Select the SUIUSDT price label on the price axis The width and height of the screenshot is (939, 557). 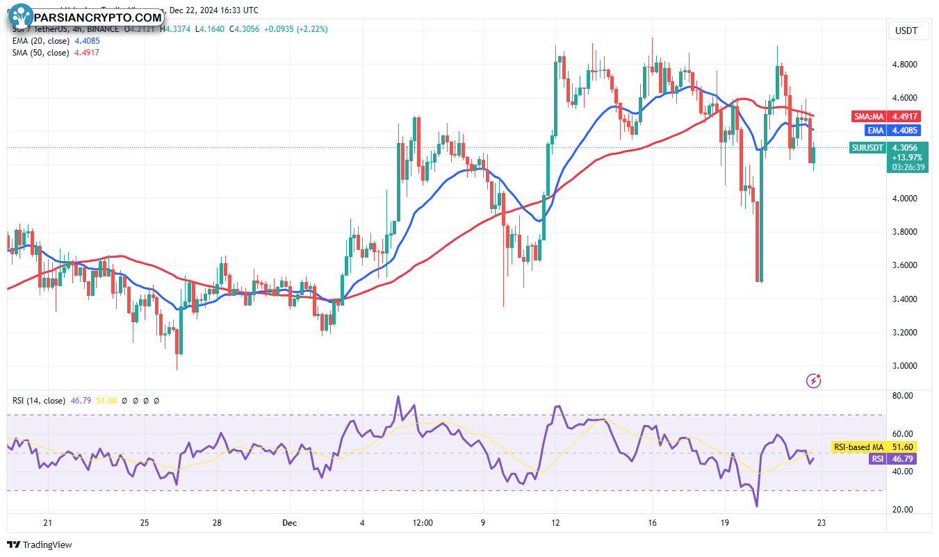(869, 147)
